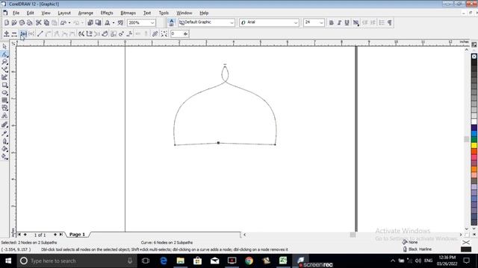
Task: Click the Export icon
Action: (98, 22)
